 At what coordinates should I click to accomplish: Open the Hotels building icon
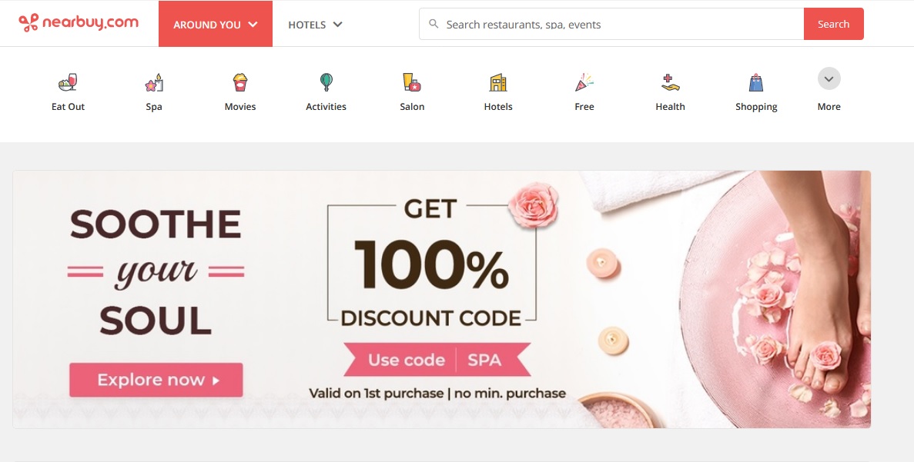498,82
